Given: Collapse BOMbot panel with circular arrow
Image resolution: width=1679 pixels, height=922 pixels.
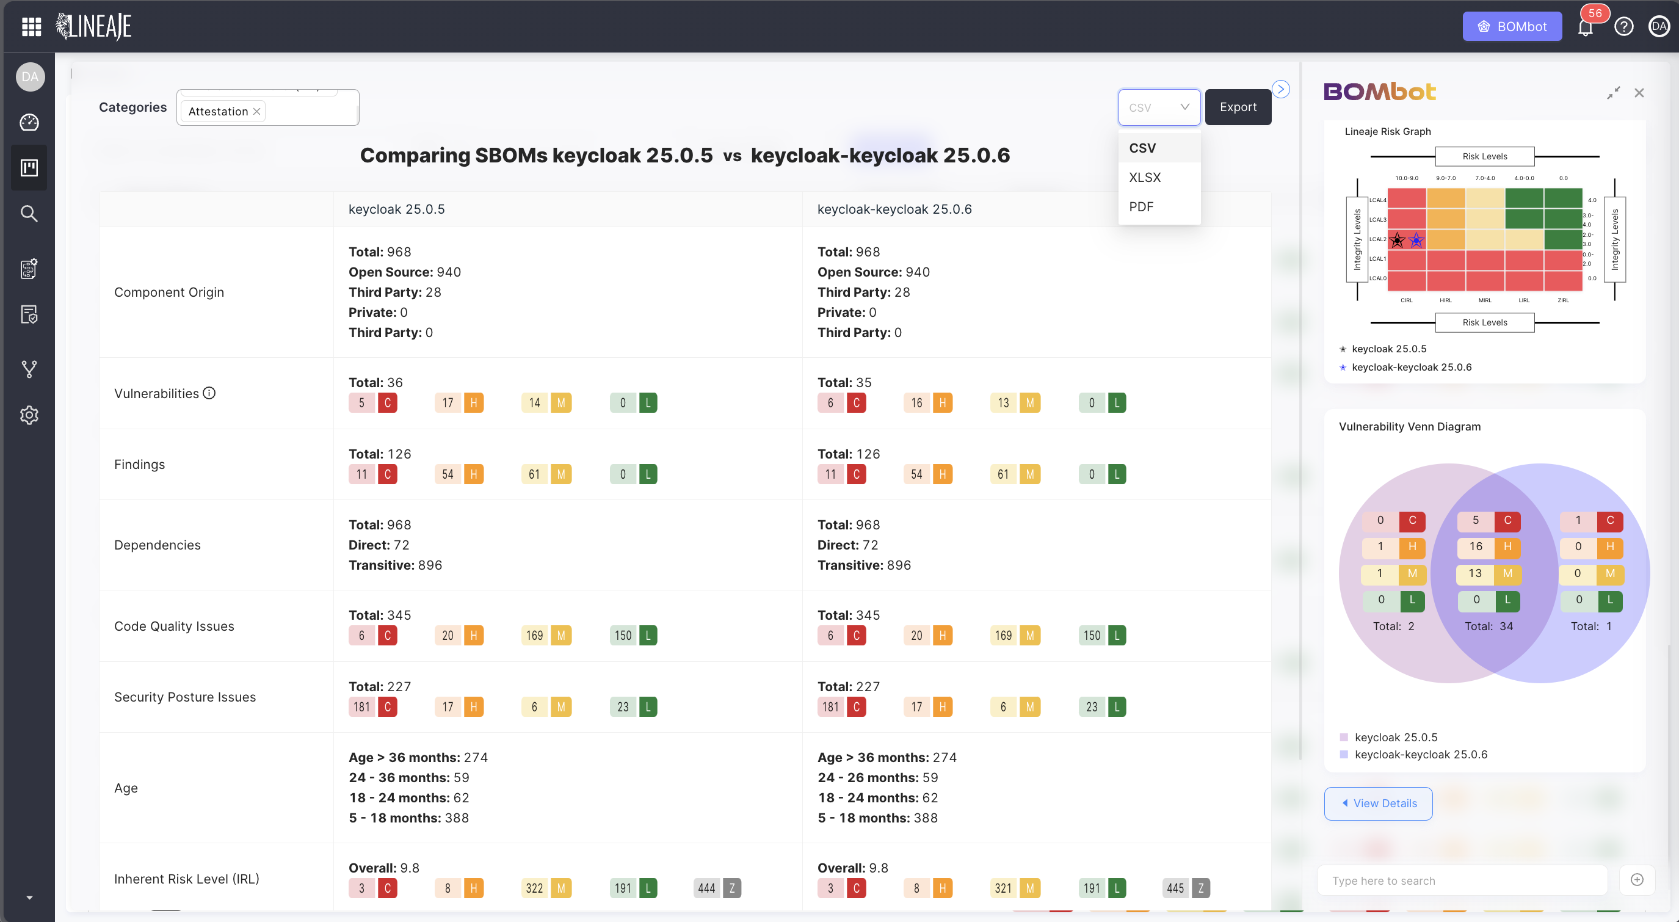Looking at the screenshot, I should pos(1280,89).
